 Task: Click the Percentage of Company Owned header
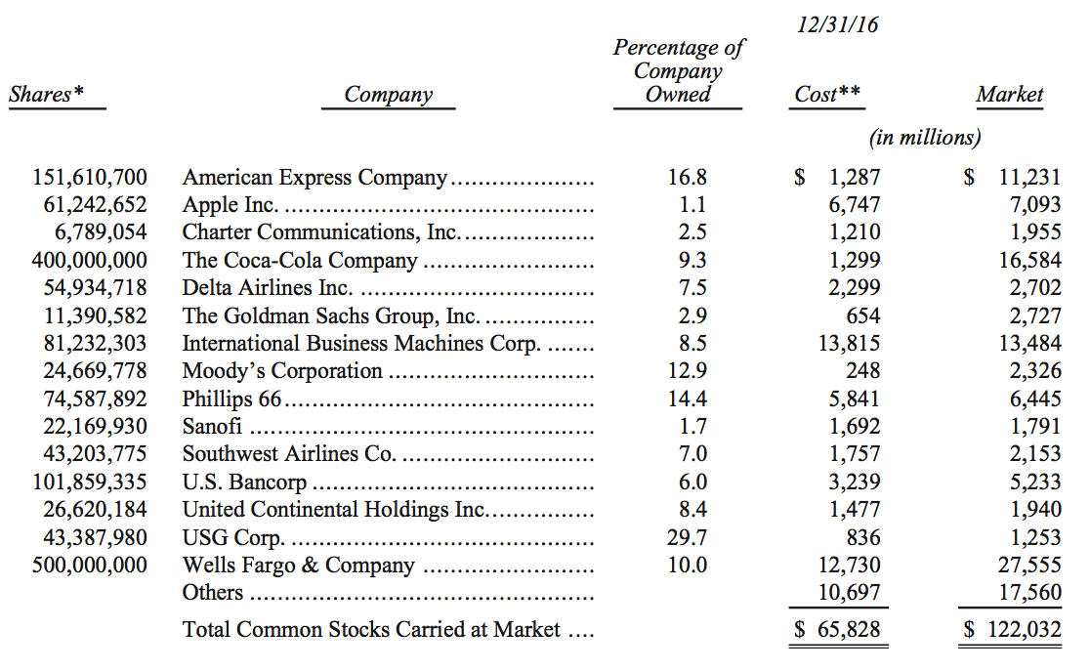tap(678, 71)
